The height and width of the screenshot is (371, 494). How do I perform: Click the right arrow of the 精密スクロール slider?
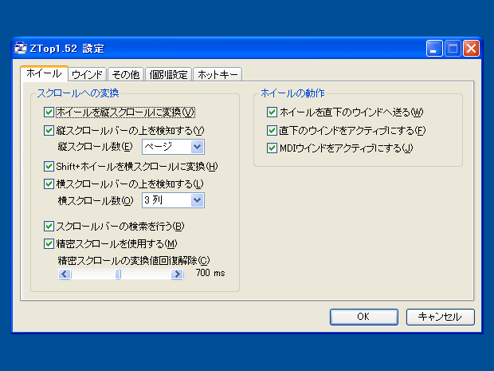(178, 274)
